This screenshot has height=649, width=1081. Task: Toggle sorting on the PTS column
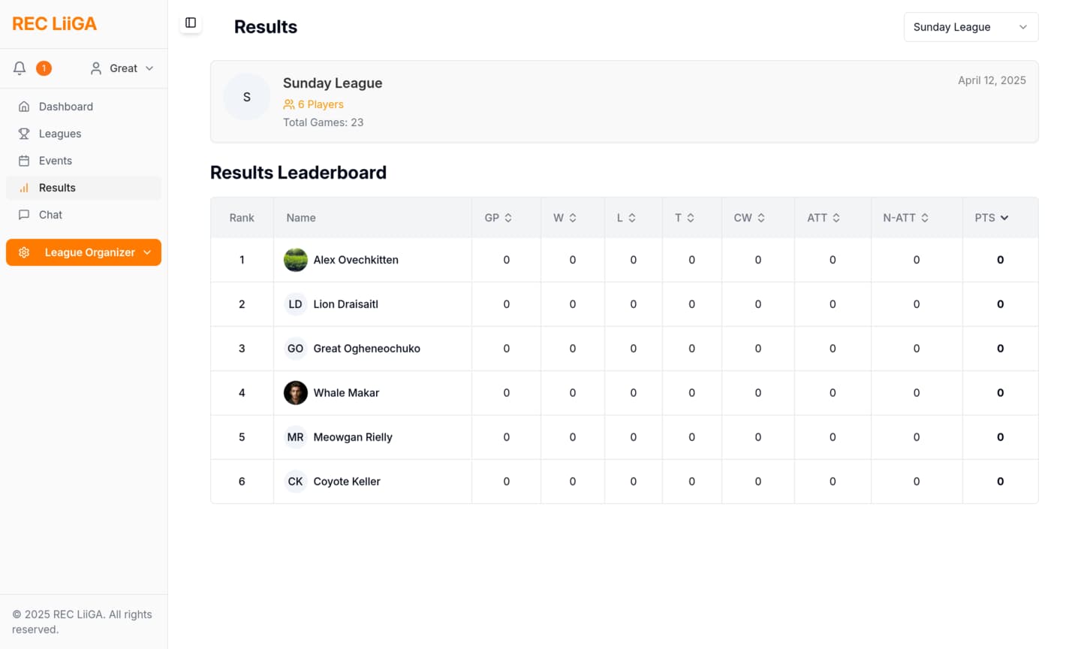[992, 218]
